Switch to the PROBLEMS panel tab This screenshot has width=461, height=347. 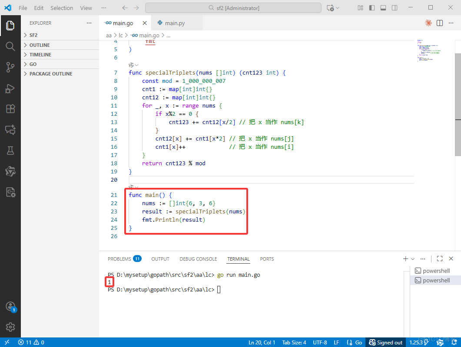pyautogui.click(x=119, y=259)
